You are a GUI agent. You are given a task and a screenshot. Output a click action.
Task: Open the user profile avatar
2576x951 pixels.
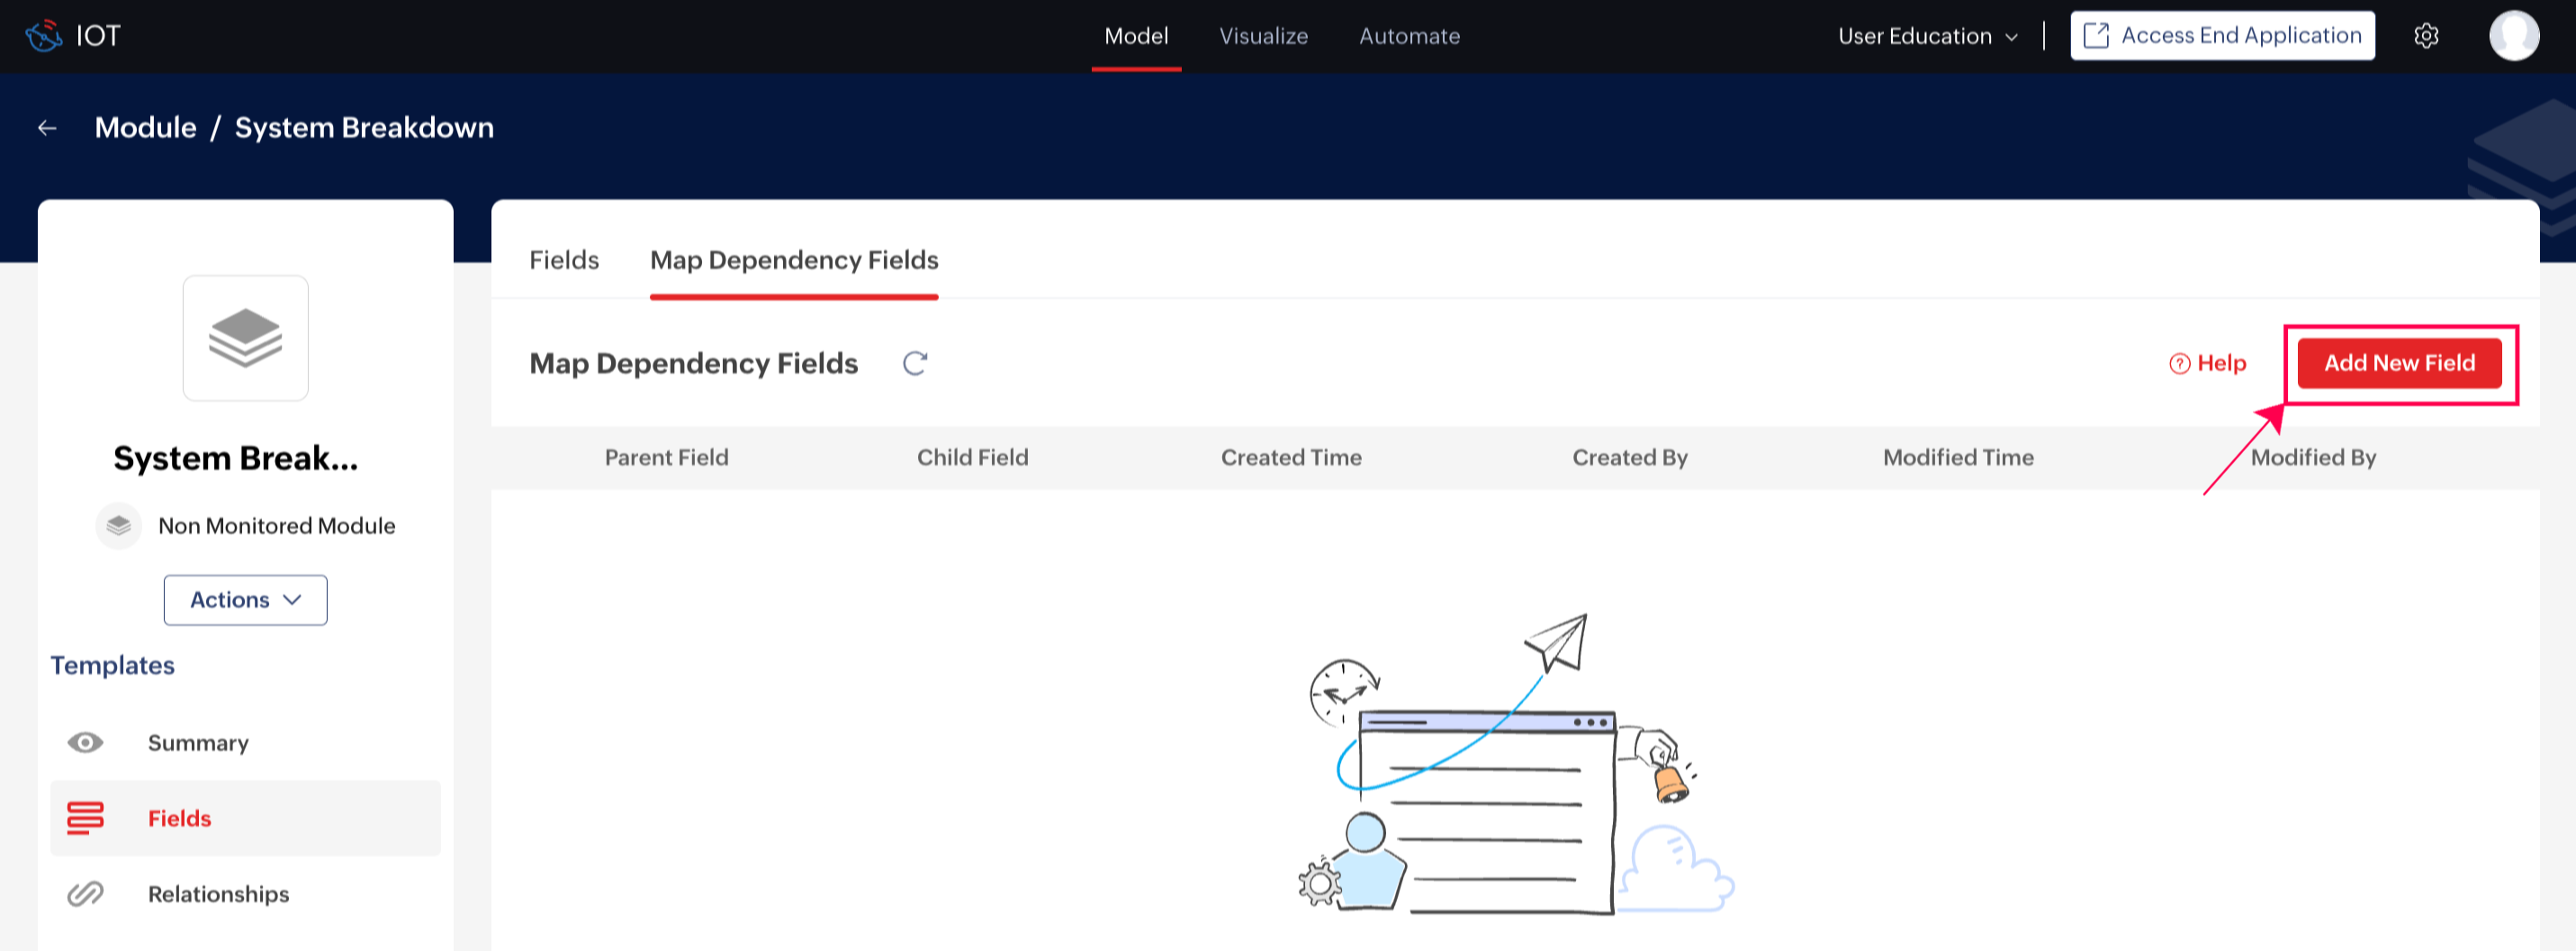[x=2513, y=36]
